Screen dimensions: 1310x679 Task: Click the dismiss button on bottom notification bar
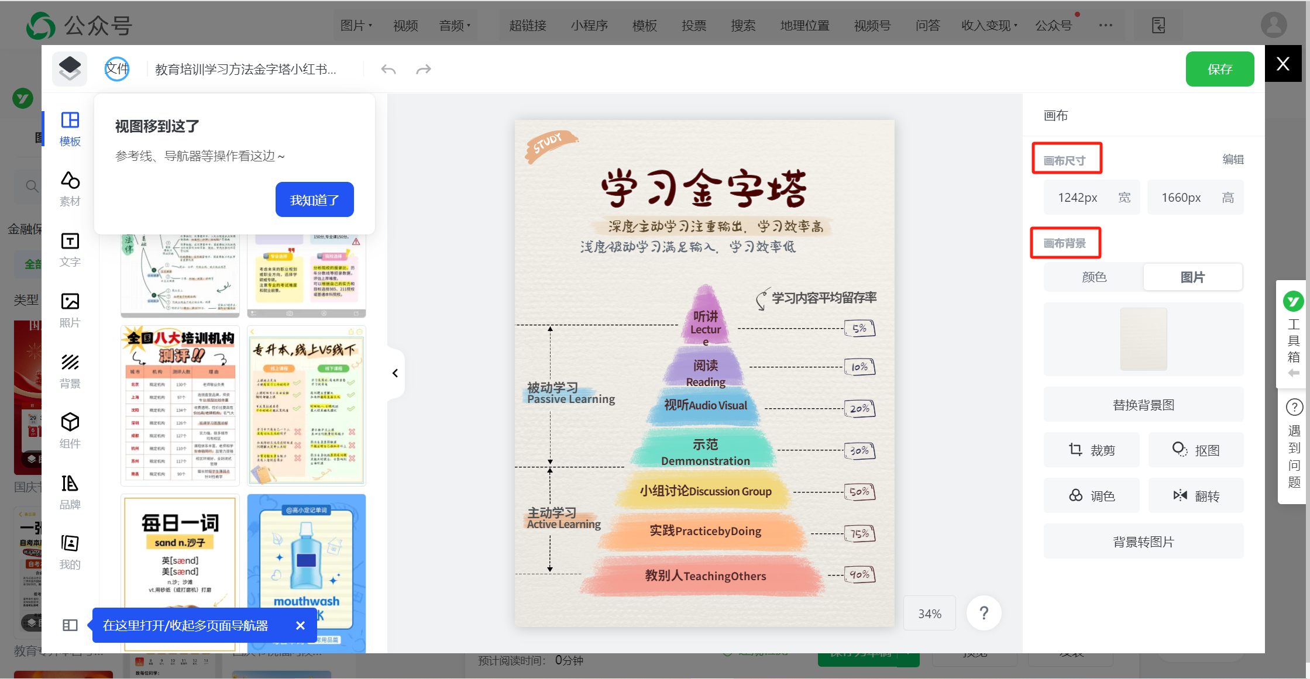pyautogui.click(x=300, y=625)
